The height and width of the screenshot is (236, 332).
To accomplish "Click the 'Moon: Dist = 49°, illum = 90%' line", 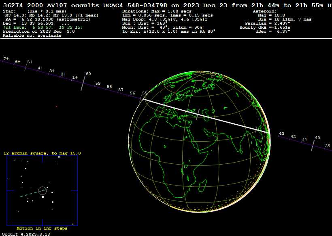I will 162,27.
